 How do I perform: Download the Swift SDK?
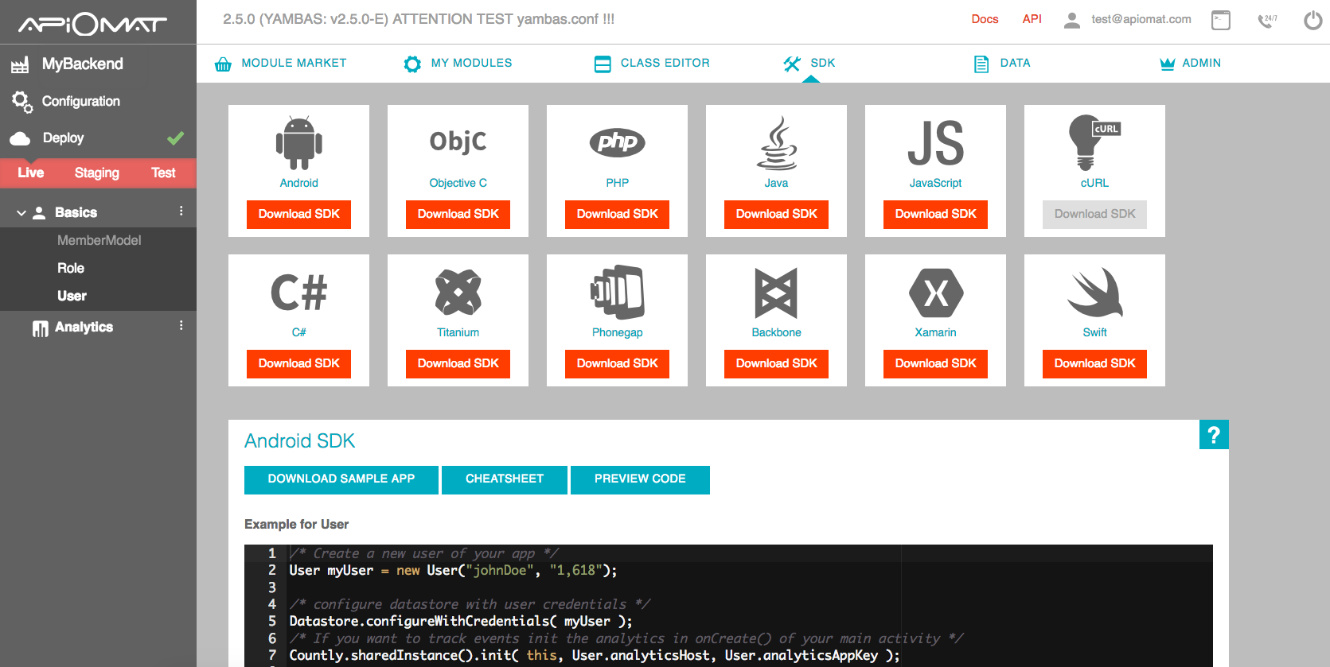[1094, 363]
